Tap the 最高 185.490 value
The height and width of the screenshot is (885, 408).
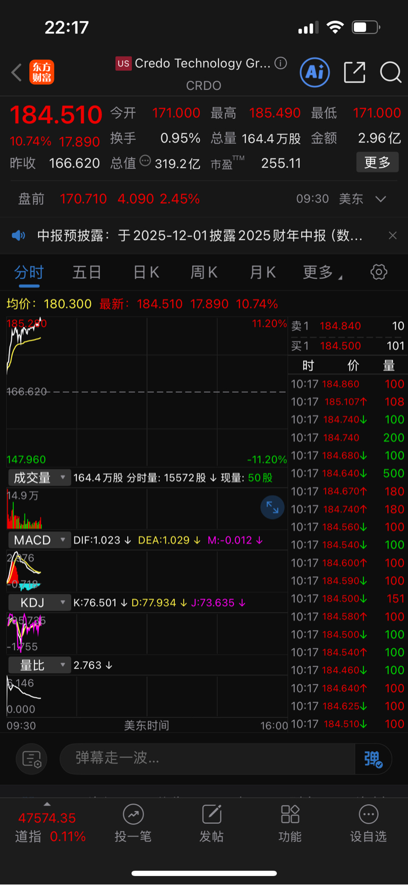tap(275, 113)
